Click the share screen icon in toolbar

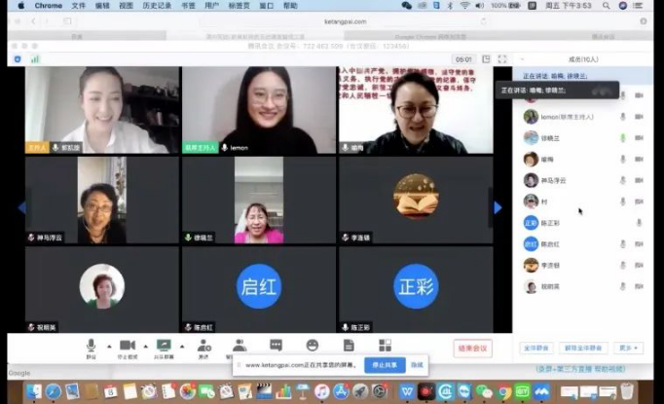tap(164, 346)
